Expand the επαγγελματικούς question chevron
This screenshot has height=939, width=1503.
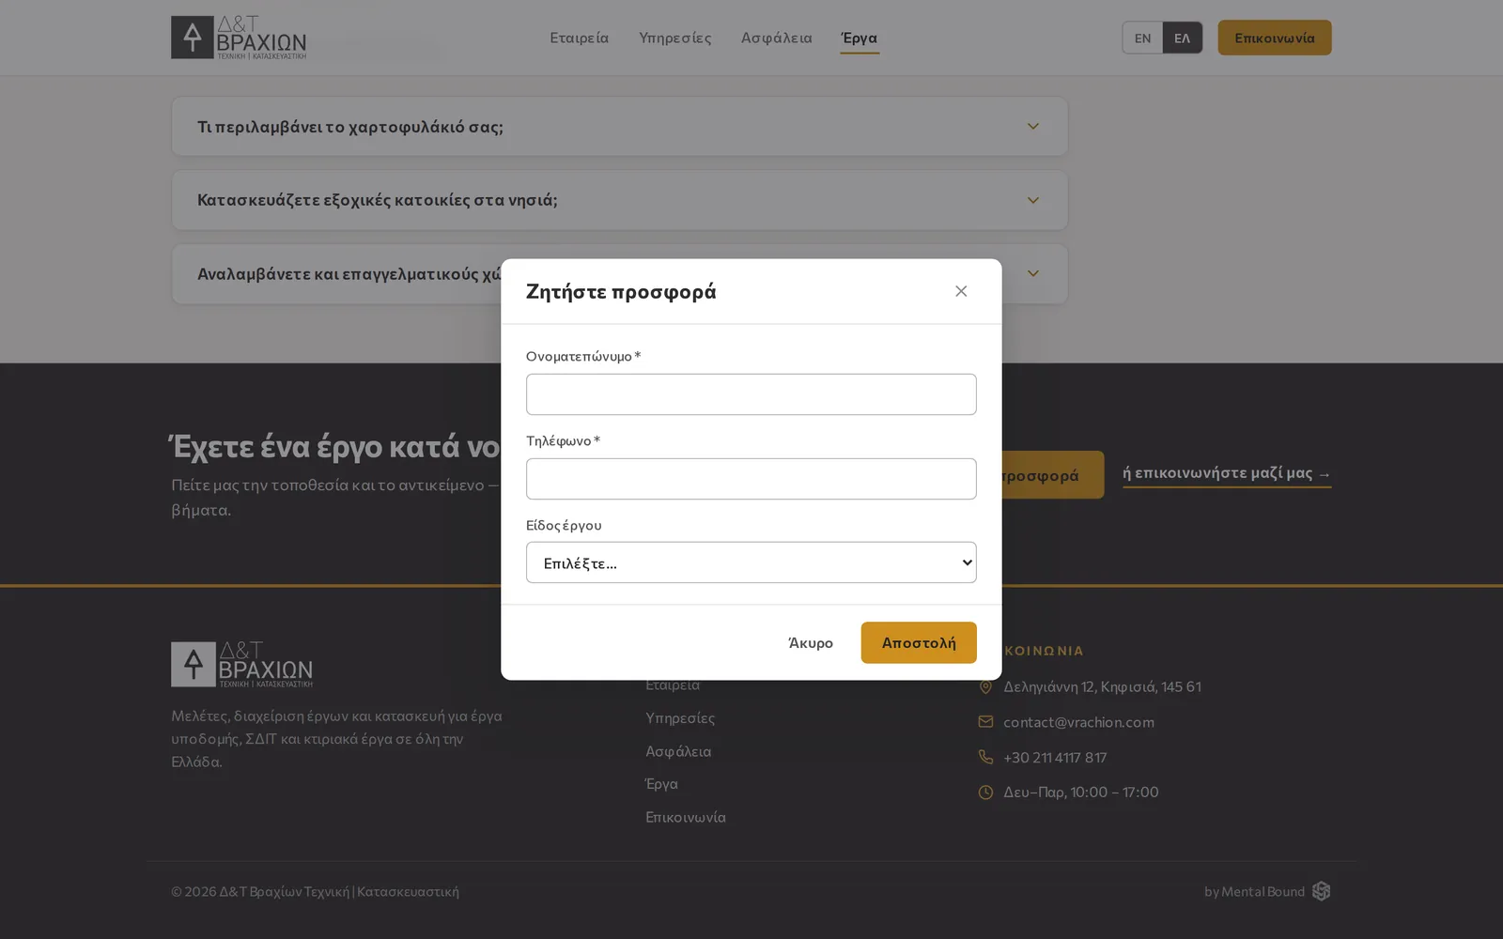pyautogui.click(x=1032, y=273)
